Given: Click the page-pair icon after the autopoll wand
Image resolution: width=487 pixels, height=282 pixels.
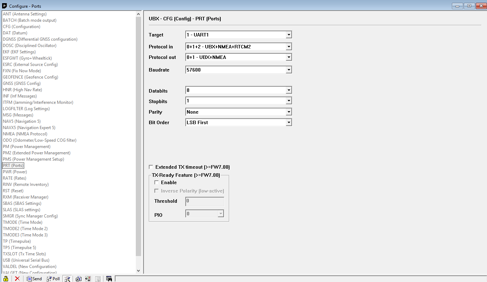Looking at the screenshot, I should point(79,279).
